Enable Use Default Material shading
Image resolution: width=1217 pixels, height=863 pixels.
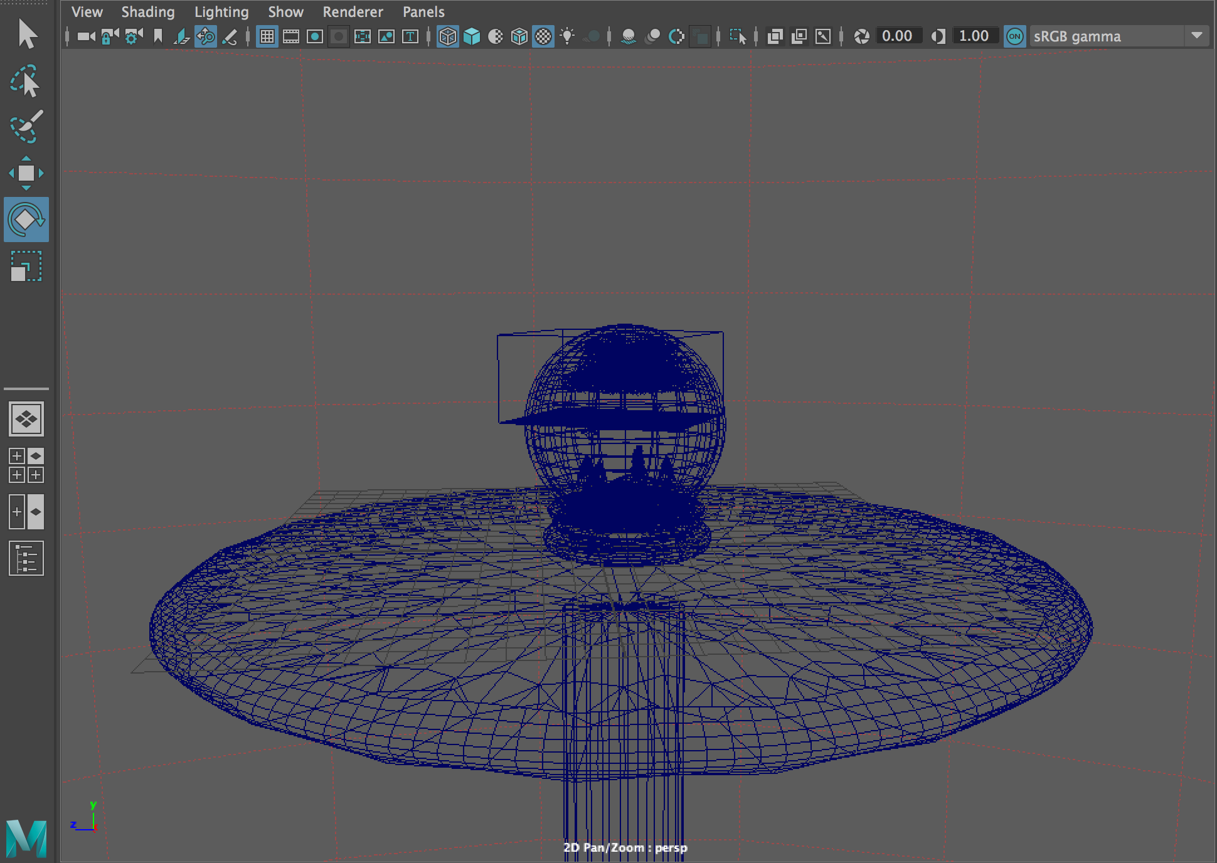pyautogui.click(x=496, y=36)
